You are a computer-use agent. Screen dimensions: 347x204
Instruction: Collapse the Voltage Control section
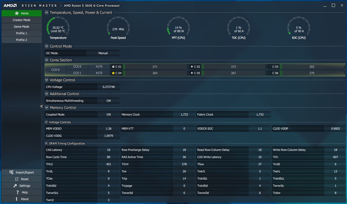(x=47, y=80)
